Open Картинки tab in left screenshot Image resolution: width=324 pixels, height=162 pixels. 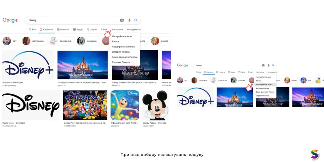47,29
